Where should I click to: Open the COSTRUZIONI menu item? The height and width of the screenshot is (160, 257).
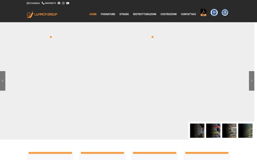click(168, 14)
